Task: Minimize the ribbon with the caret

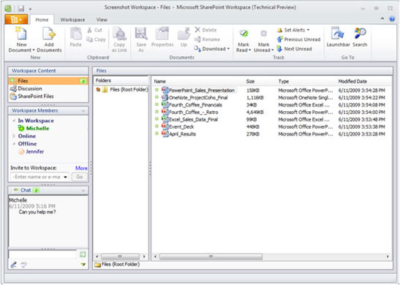Action: tap(382, 18)
